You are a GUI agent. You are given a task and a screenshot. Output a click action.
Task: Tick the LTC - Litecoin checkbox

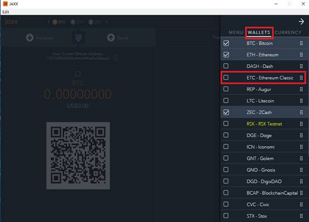[226, 100]
